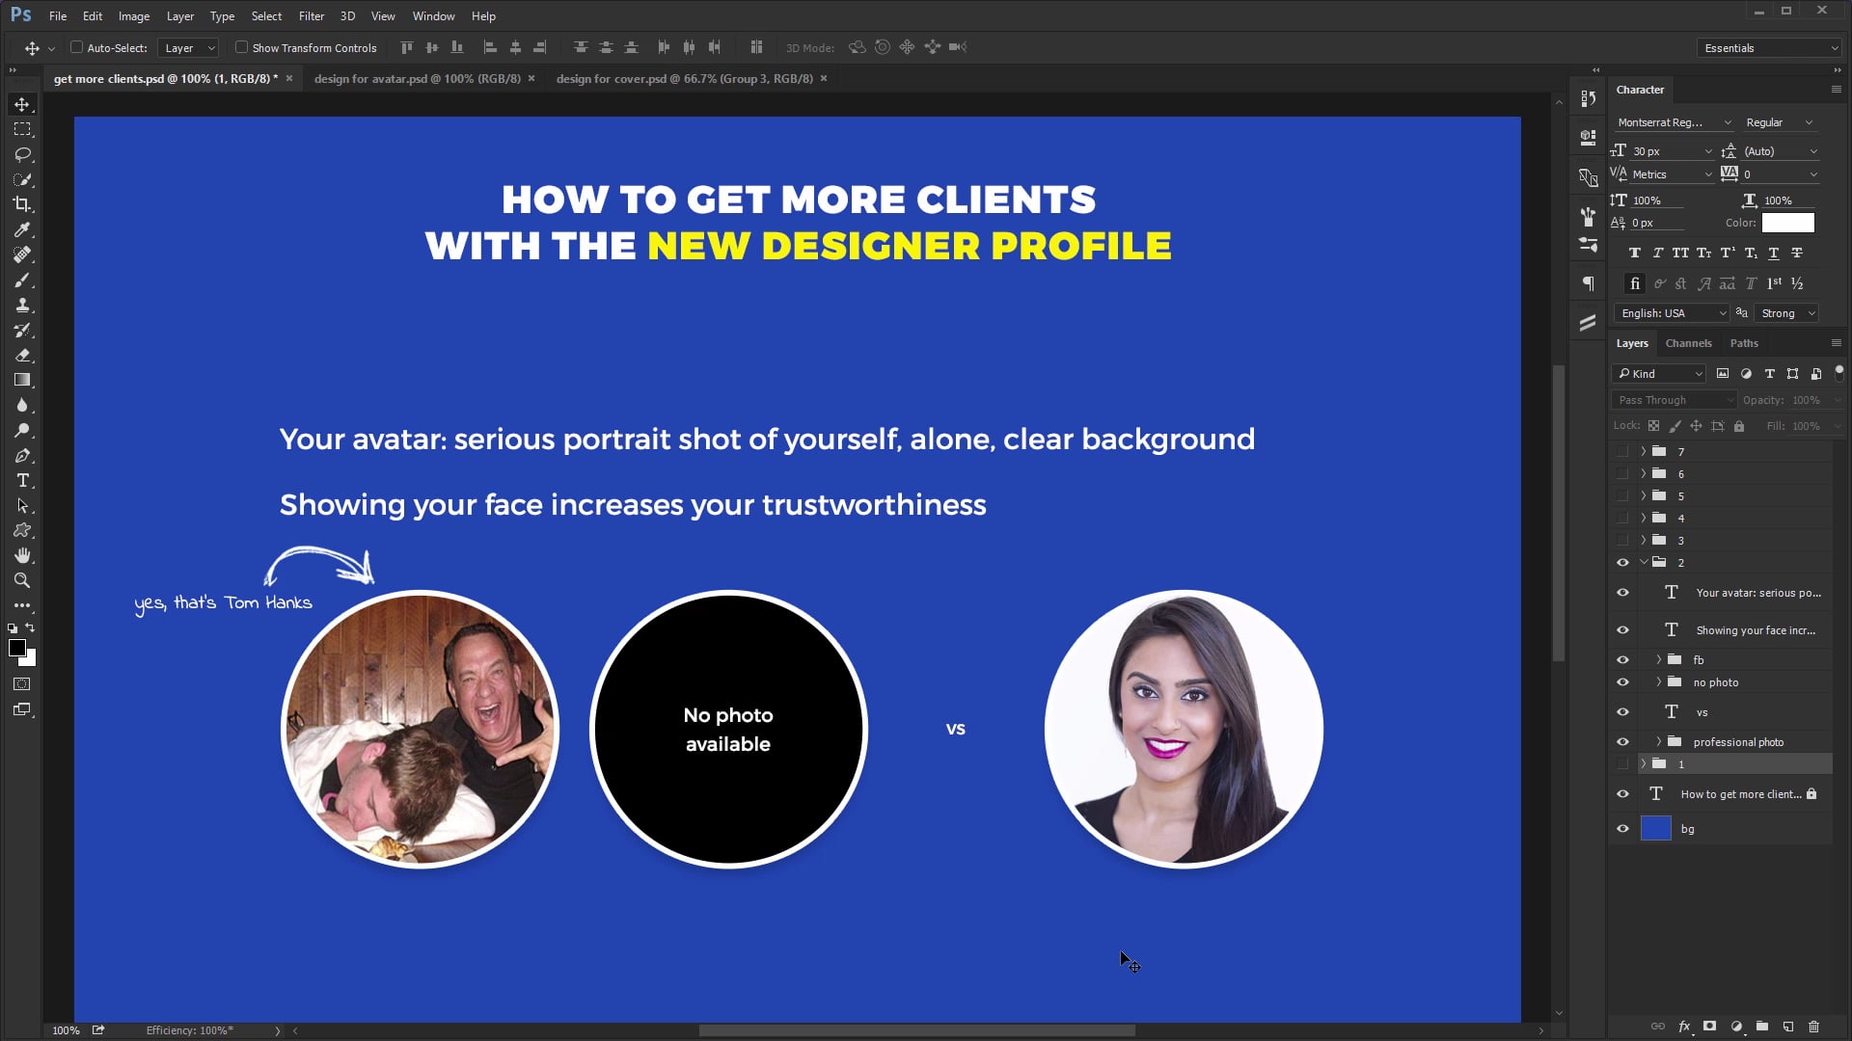
Task: Select the Move tool
Action: click(x=24, y=104)
